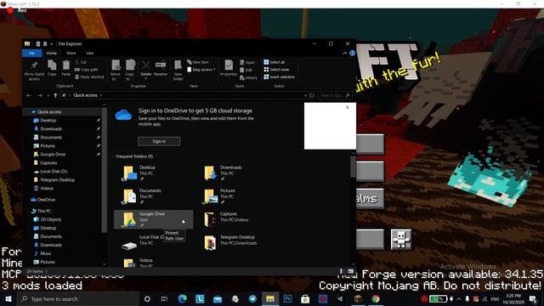This screenshot has height=306, width=544.
Task: Open Google Chrome from taskbar
Action: [x=376, y=298]
